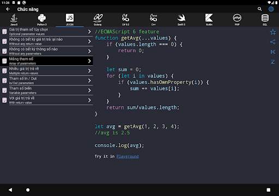Open 'Với giá trị trả về' entry
Screen dimensions: 279x196
46,100
